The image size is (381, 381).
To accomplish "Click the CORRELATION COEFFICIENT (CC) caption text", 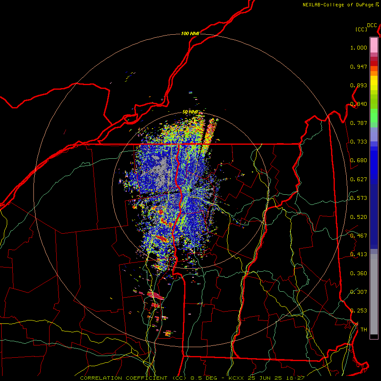I will pyautogui.click(x=133, y=378).
